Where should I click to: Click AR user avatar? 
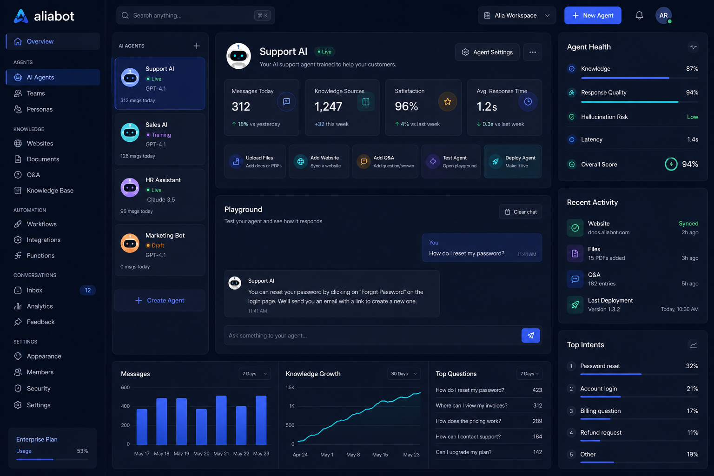tap(663, 15)
